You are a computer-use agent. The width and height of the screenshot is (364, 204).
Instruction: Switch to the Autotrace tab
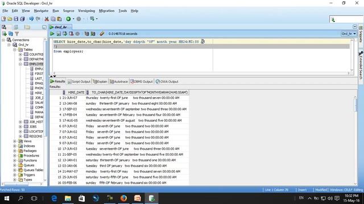(119, 82)
